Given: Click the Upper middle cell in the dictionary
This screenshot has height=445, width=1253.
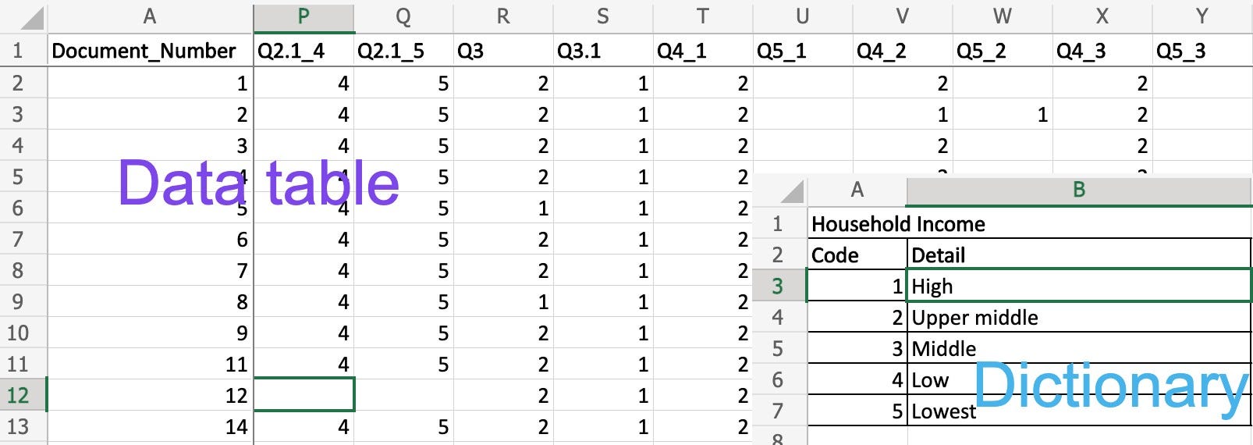Looking at the screenshot, I should [x=1079, y=318].
